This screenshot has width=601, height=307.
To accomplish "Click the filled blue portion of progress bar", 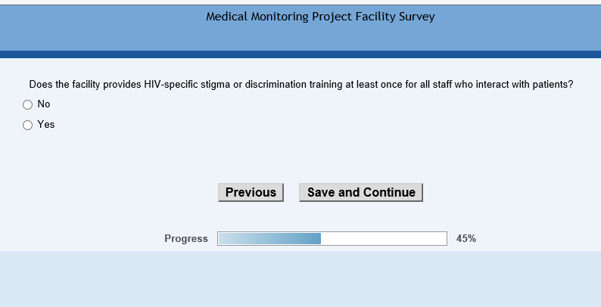I will (269, 239).
